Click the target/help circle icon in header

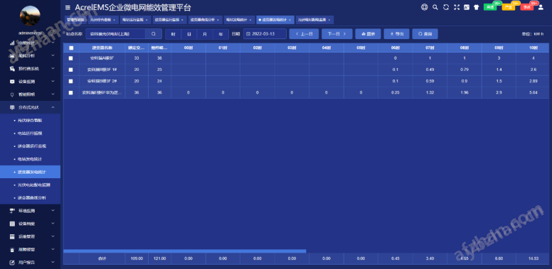pyautogui.click(x=425, y=7)
